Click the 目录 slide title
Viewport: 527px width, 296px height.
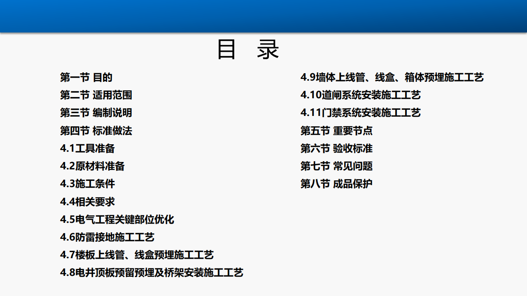(248, 50)
